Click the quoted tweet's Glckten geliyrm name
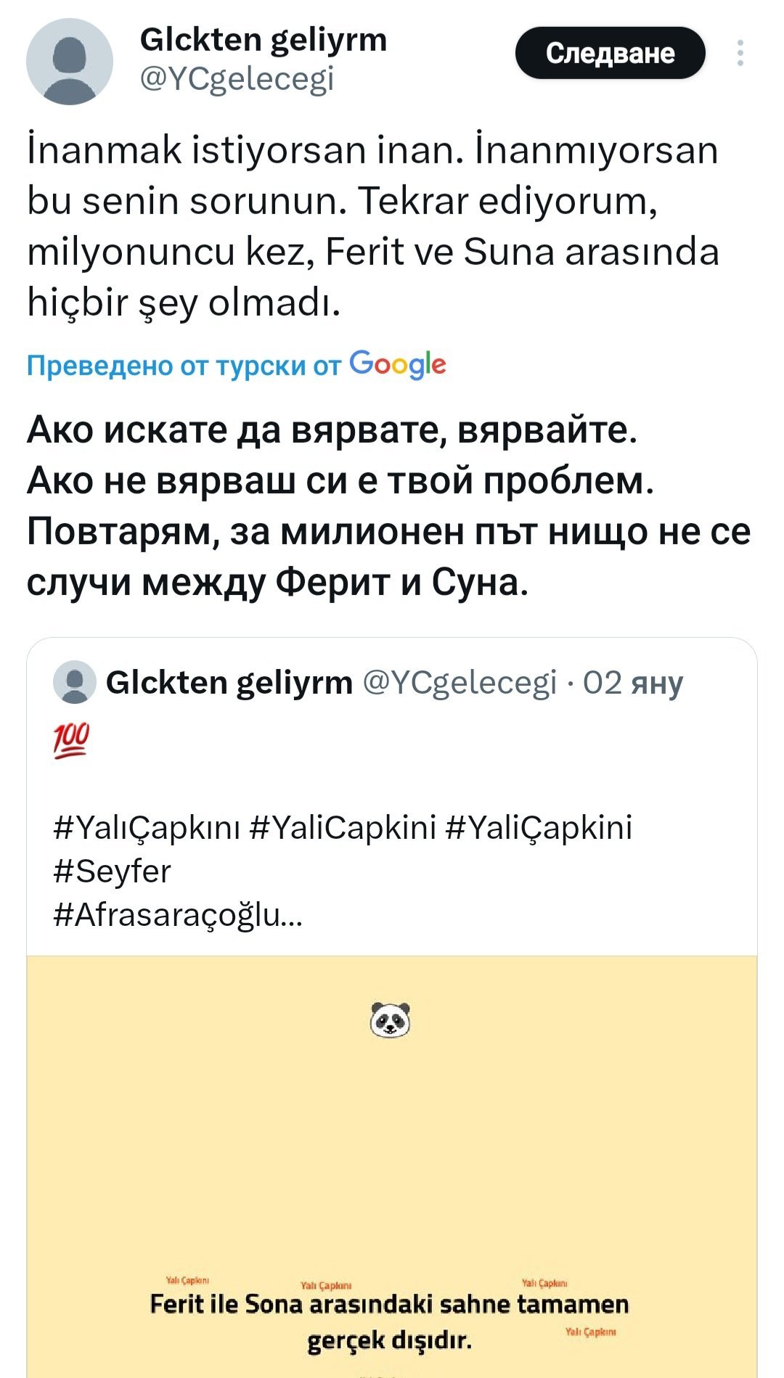The image size is (784, 1378). pyautogui.click(x=229, y=683)
